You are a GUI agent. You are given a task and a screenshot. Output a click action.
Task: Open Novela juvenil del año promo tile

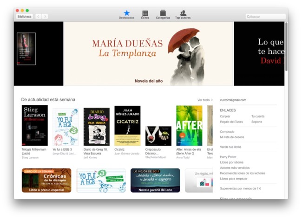pos(155,180)
